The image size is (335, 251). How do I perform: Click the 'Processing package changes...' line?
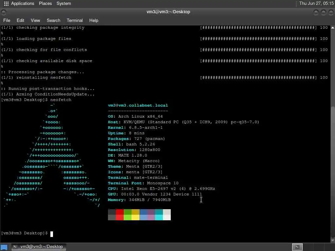point(43,72)
